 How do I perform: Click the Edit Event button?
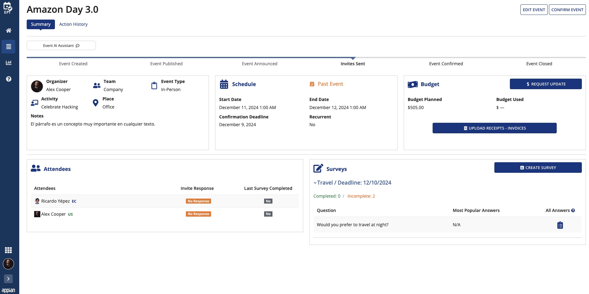click(534, 10)
